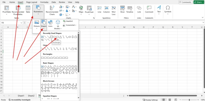The image size is (205, 101).
Task: Click the Icons button in Illustrations
Action: (x=50, y=23)
